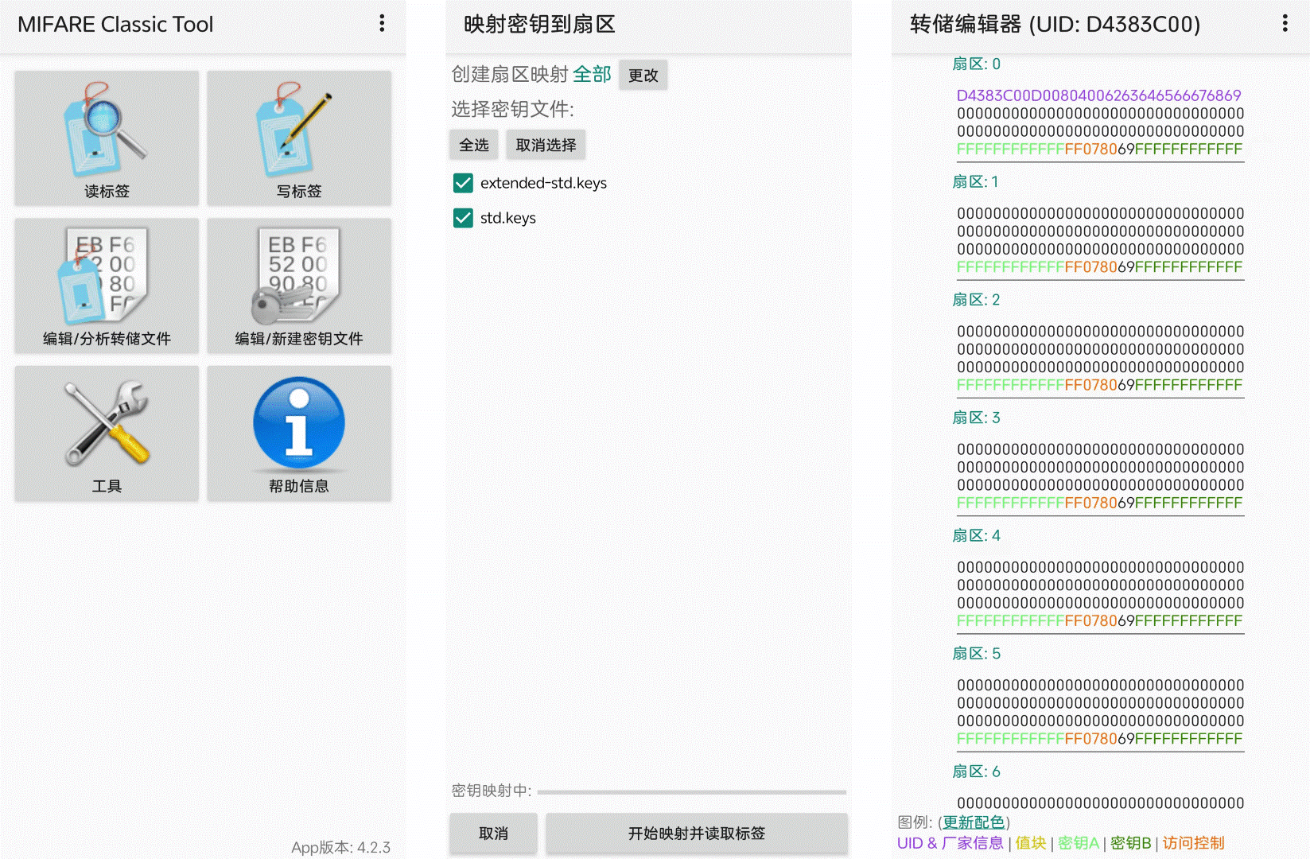Click the key trailer line in sector 3
The width and height of the screenshot is (1310, 859).
[x=1099, y=503]
